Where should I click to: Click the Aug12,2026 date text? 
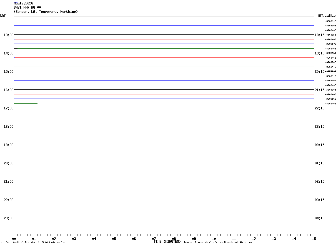pos(23,3)
